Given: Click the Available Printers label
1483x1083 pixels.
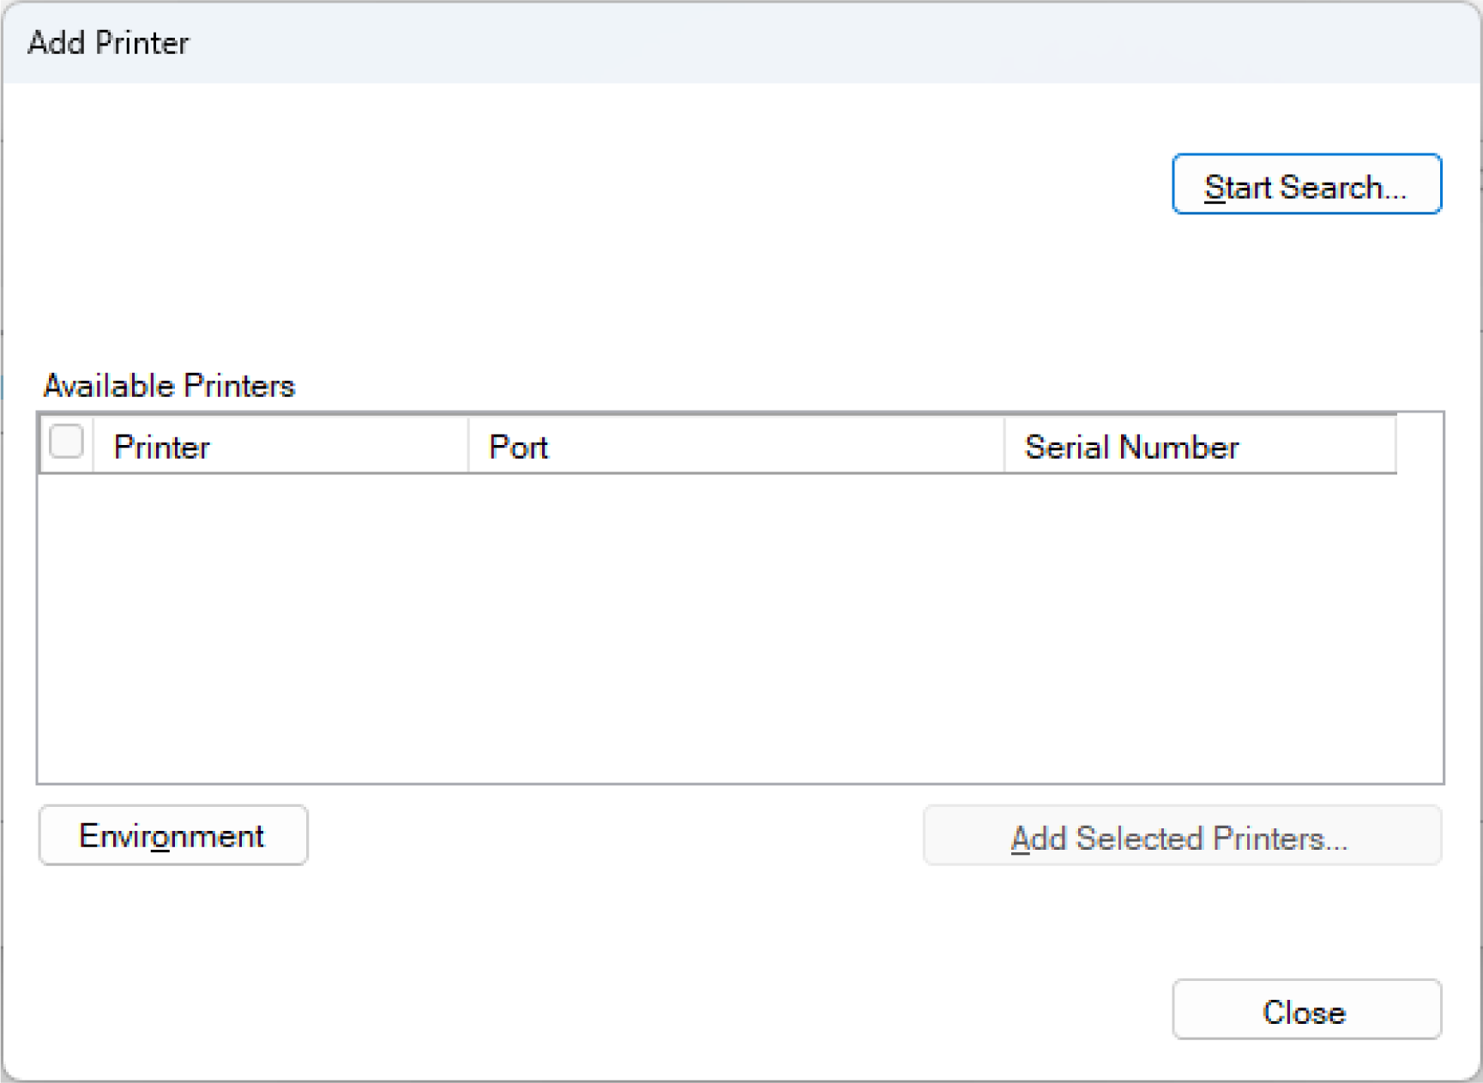Looking at the screenshot, I should pyautogui.click(x=169, y=386).
